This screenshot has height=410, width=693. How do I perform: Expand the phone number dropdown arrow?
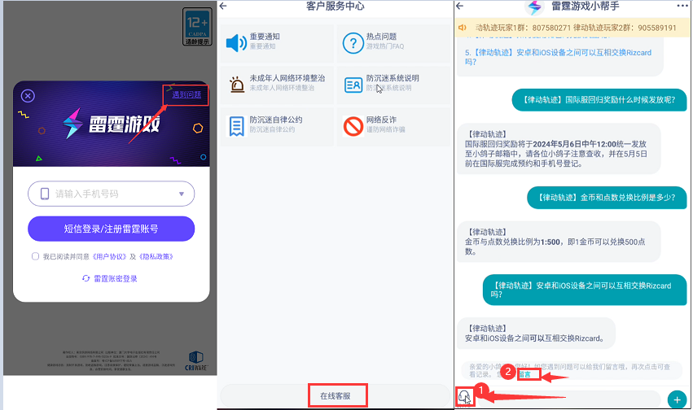tap(182, 194)
